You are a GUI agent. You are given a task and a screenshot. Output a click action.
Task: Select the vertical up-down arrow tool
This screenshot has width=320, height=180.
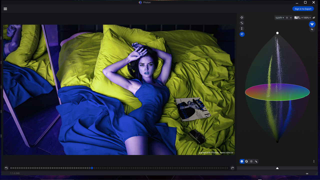pos(242,28)
